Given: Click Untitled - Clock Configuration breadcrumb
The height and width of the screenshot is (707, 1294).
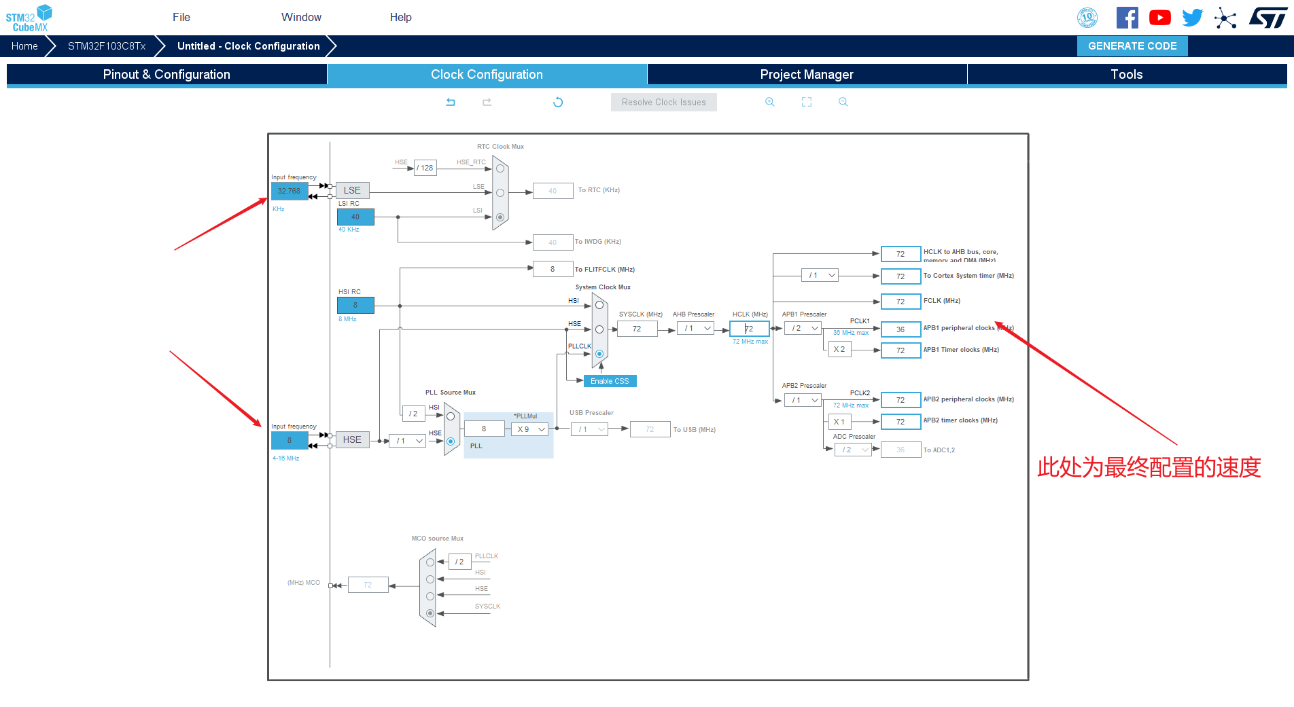Looking at the screenshot, I should (248, 46).
